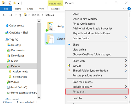Click the Quick access star icon
This screenshot has height=104, width=131.
pos(7,25)
